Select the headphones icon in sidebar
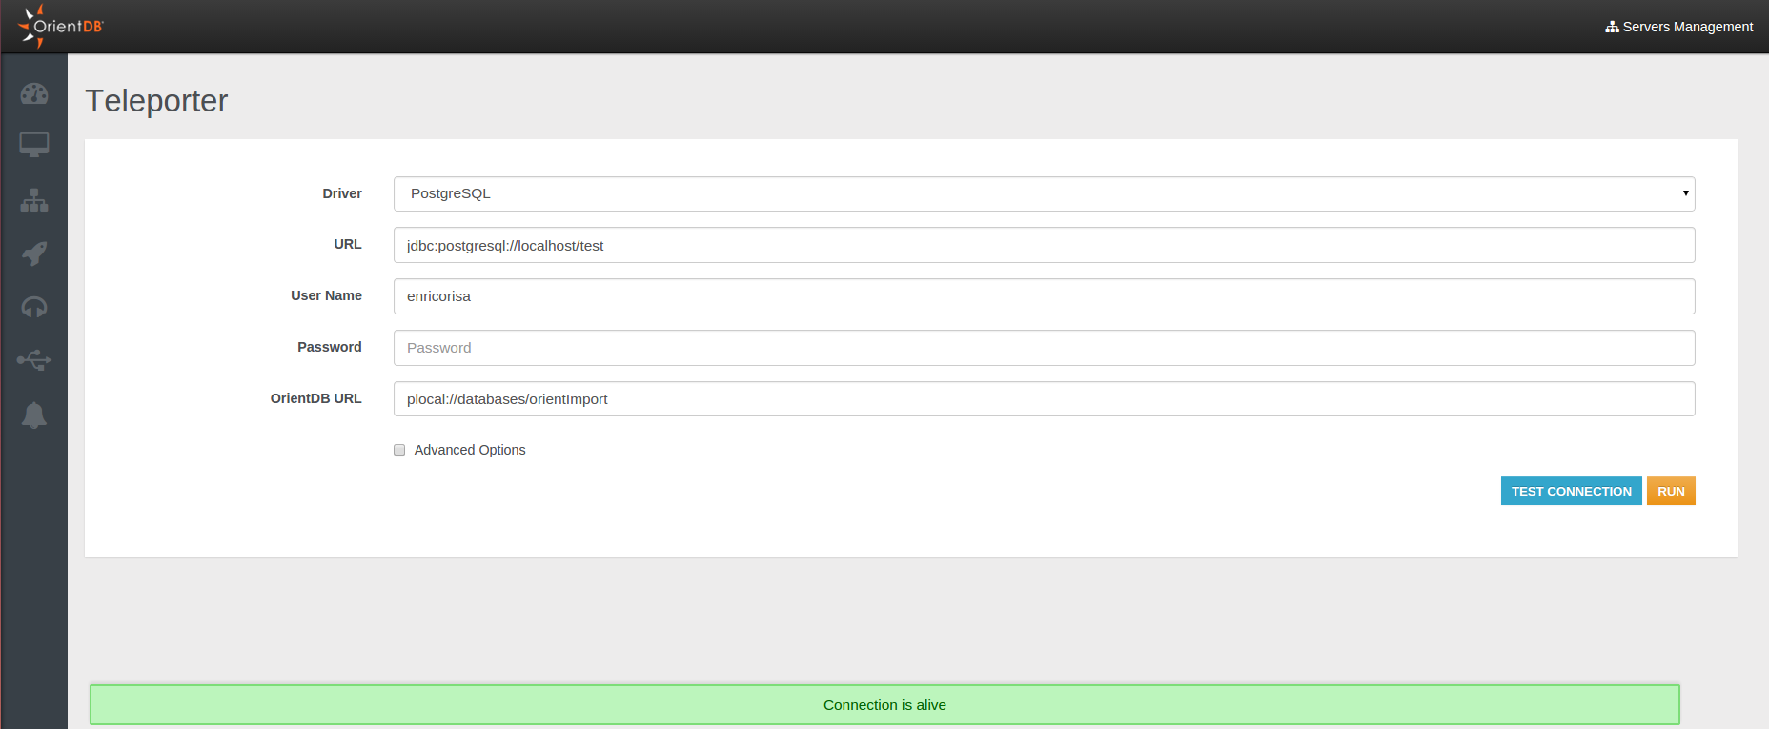This screenshot has width=1769, height=729. click(34, 307)
